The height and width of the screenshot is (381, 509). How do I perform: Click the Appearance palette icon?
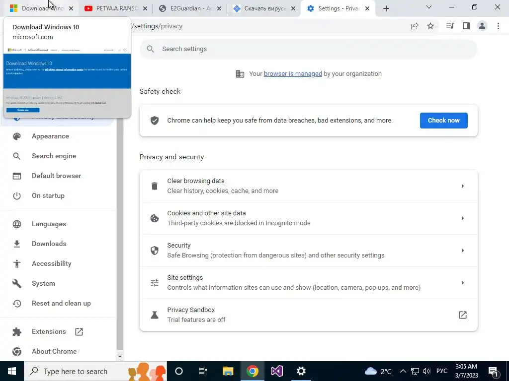tap(17, 136)
